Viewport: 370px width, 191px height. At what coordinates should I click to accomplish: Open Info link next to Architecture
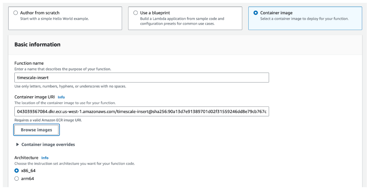point(45,158)
